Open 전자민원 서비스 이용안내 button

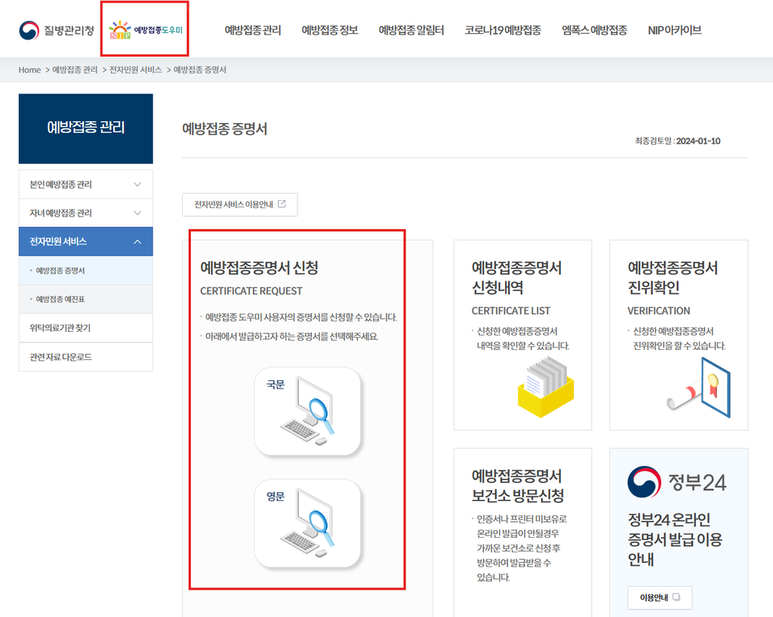[x=239, y=204]
